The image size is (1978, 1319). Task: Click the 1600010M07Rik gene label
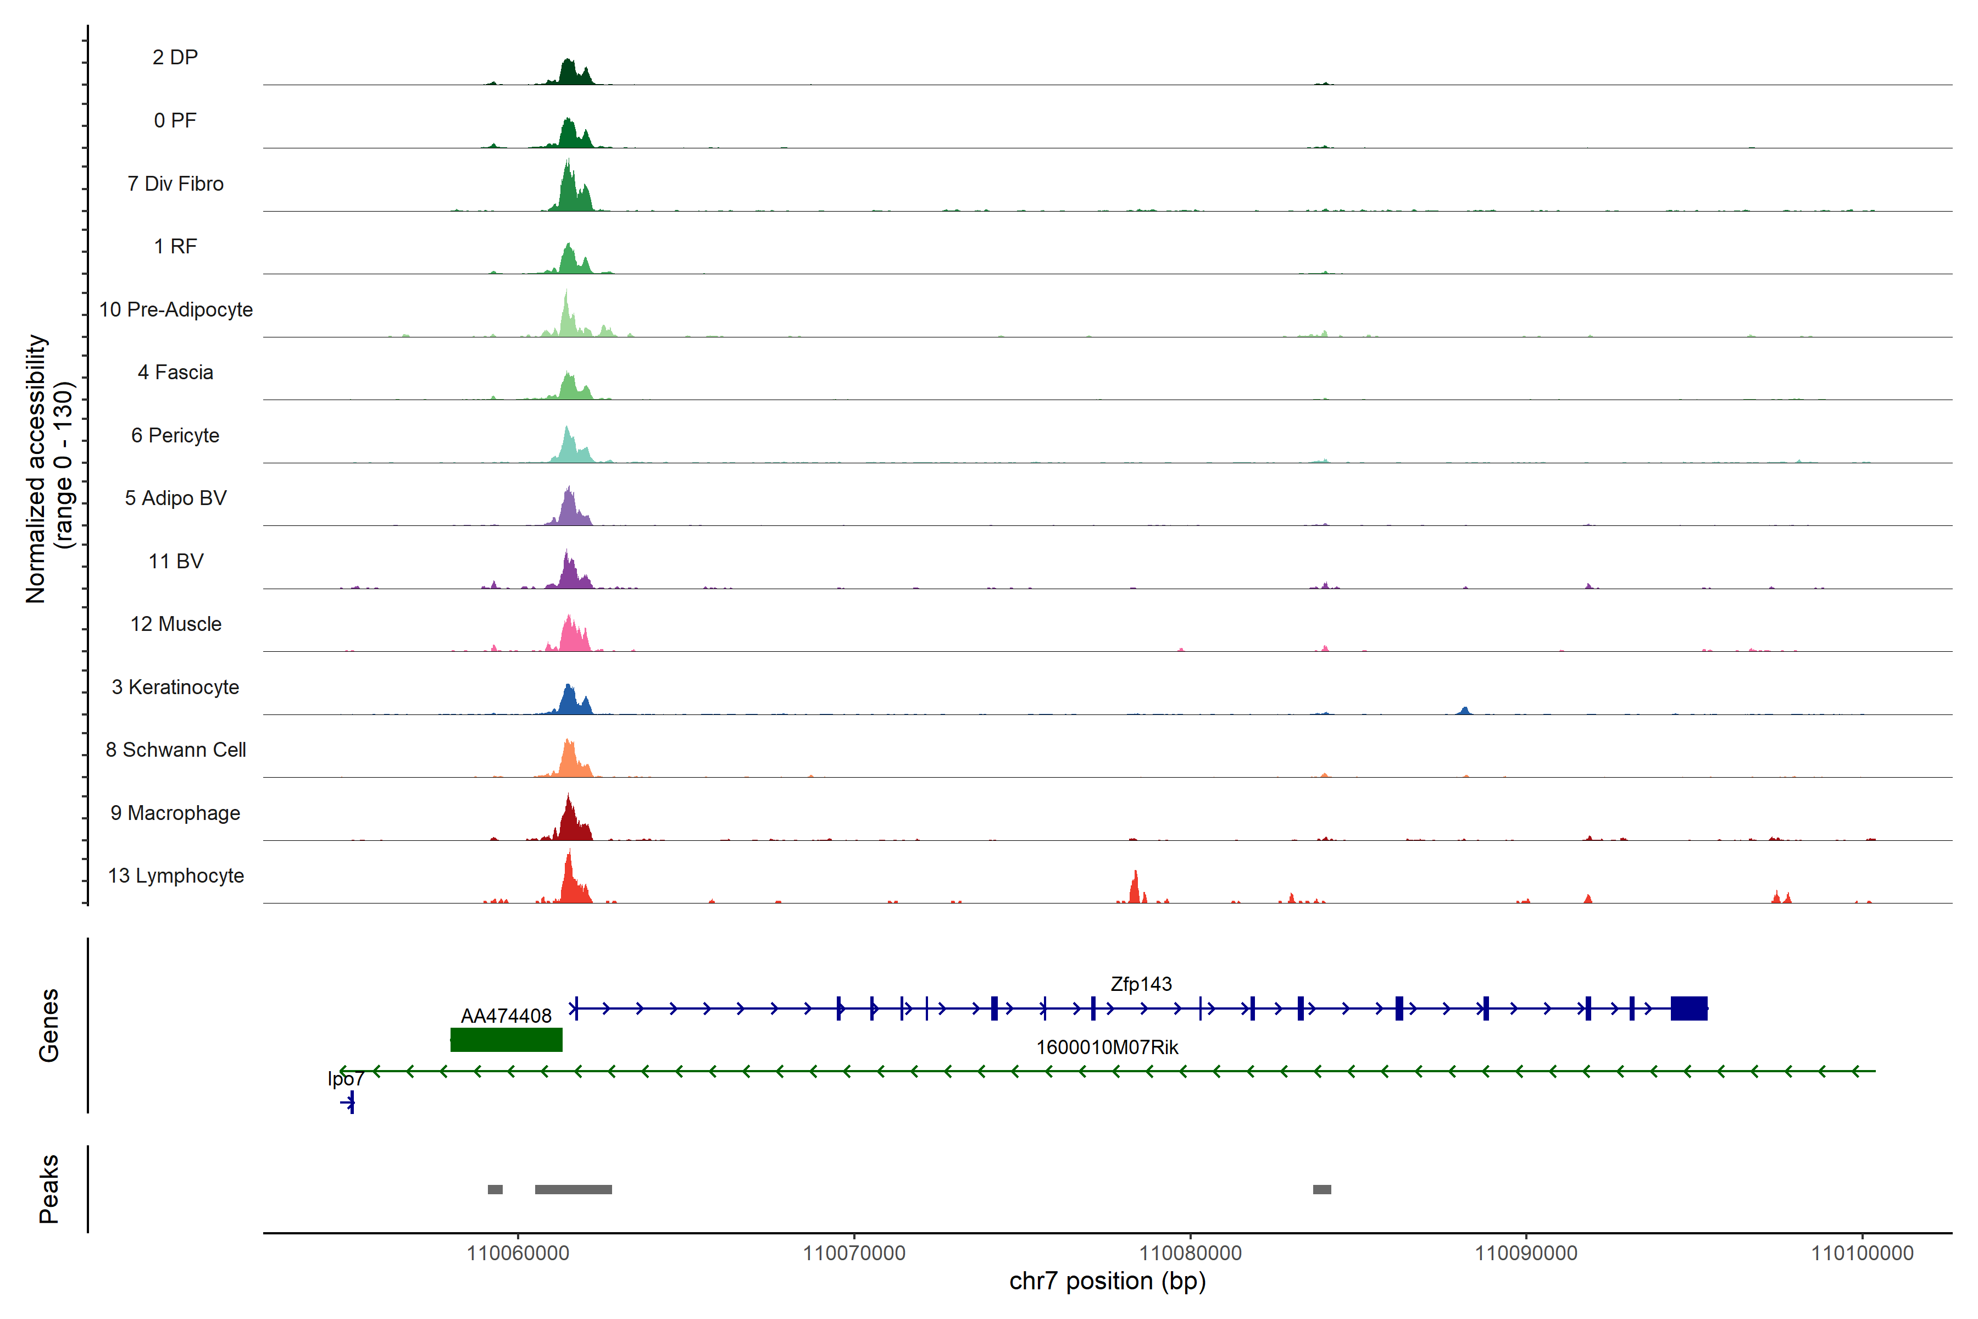click(1107, 1048)
